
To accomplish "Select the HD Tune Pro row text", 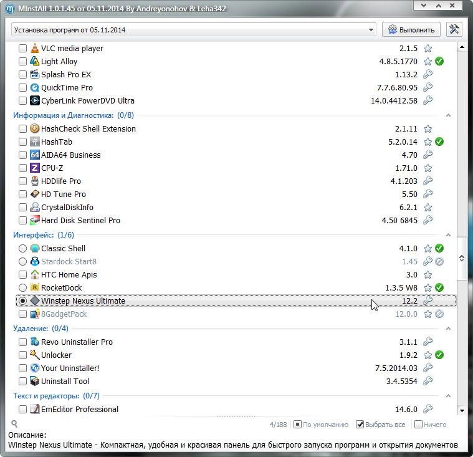I will [x=64, y=195].
